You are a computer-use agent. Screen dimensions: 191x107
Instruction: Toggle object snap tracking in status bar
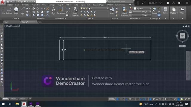pyautogui.click(x=141, y=99)
